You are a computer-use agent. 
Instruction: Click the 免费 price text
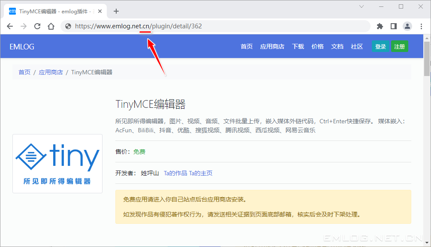[139, 152]
